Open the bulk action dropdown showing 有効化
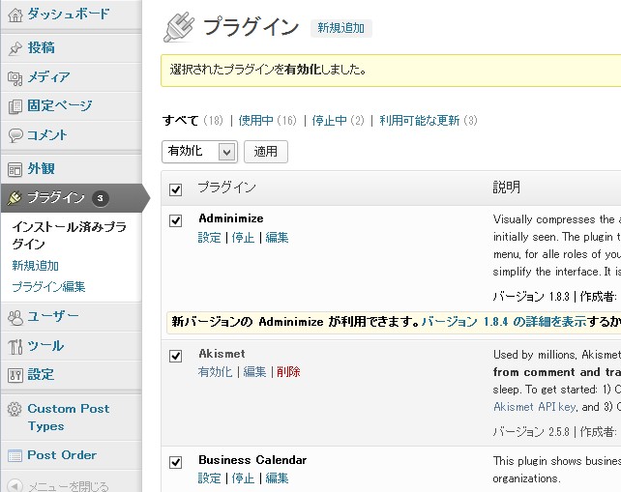This screenshot has width=621, height=492. [199, 151]
